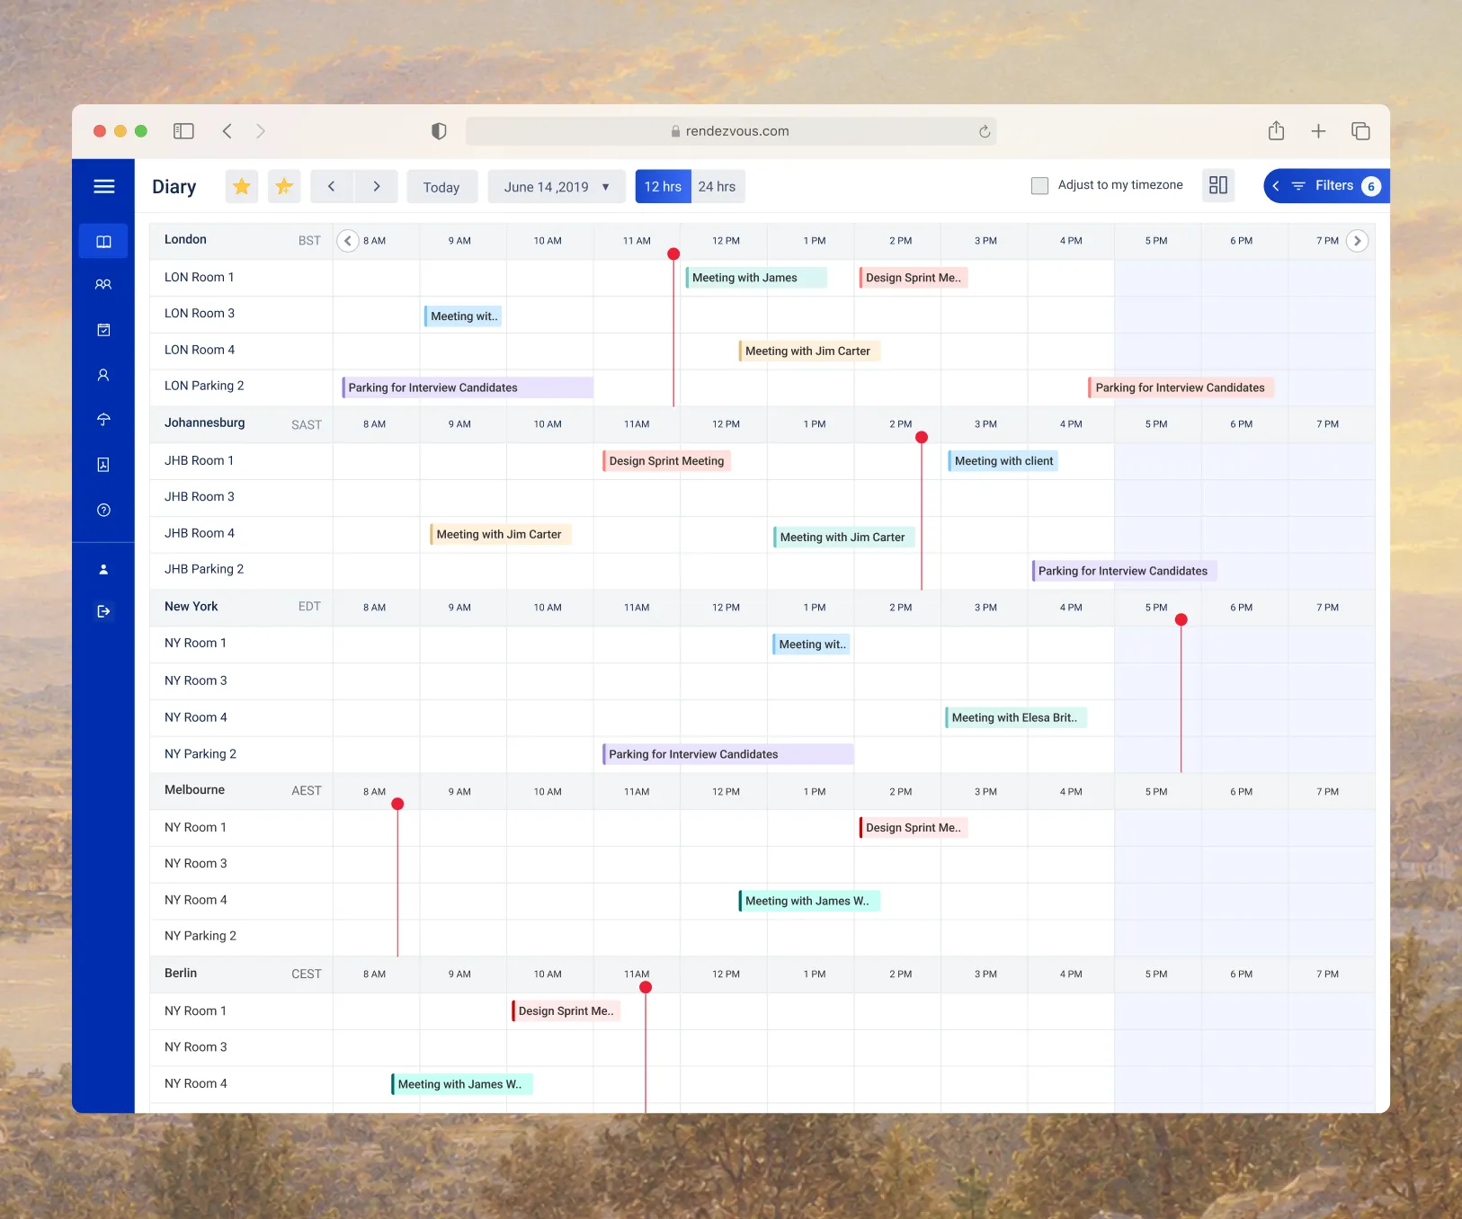
Task: Click the first yellow star favorite button
Action: [x=241, y=186]
